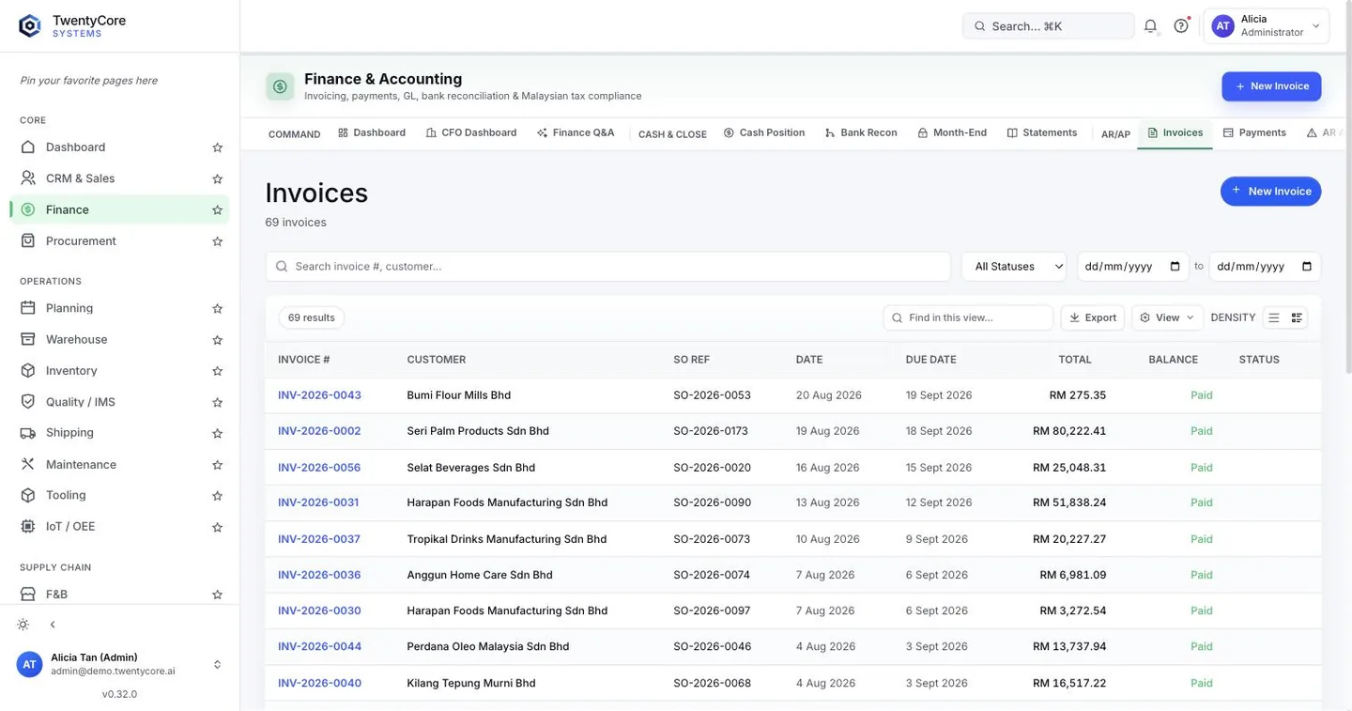This screenshot has width=1352, height=711.
Task: Select compact density grid icon
Action: [1297, 317]
